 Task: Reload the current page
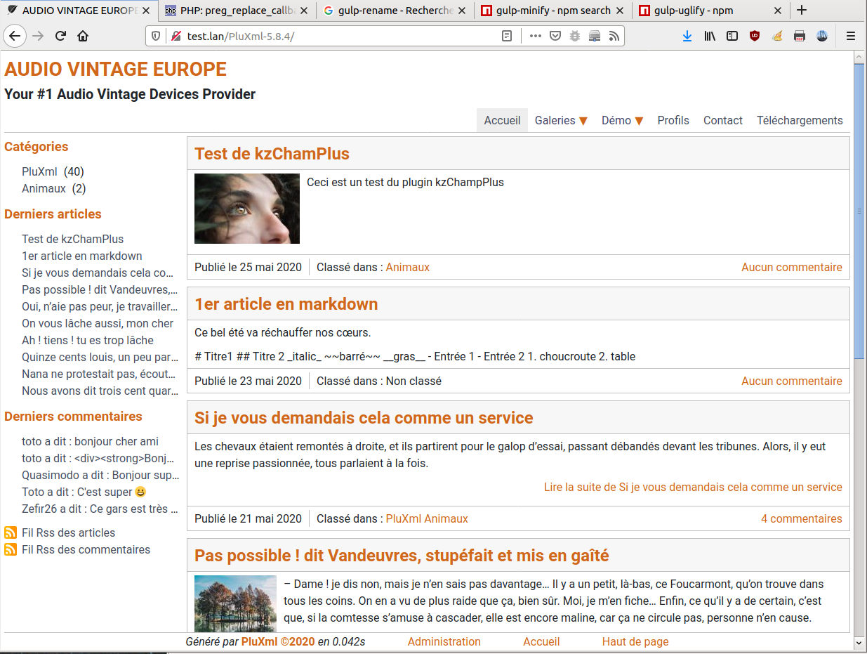(60, 36)
